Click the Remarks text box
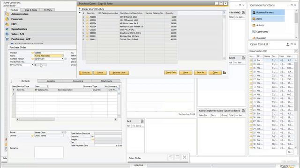The width and height of the screenshot is (300, 168). point(49,153)
